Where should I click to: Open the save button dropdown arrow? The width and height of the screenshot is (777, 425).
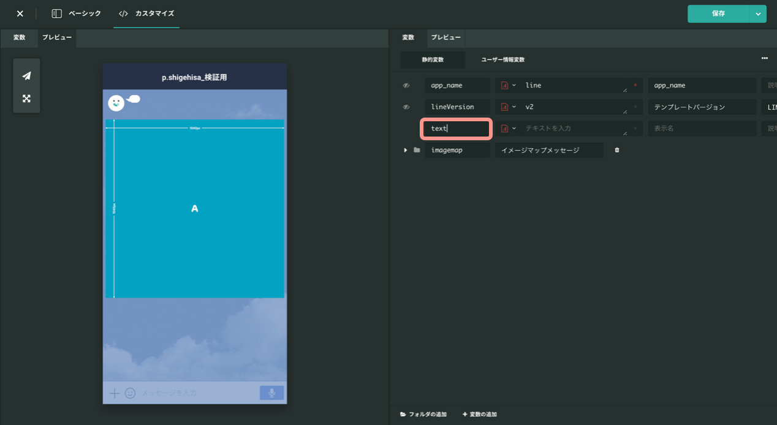[758, 13]
